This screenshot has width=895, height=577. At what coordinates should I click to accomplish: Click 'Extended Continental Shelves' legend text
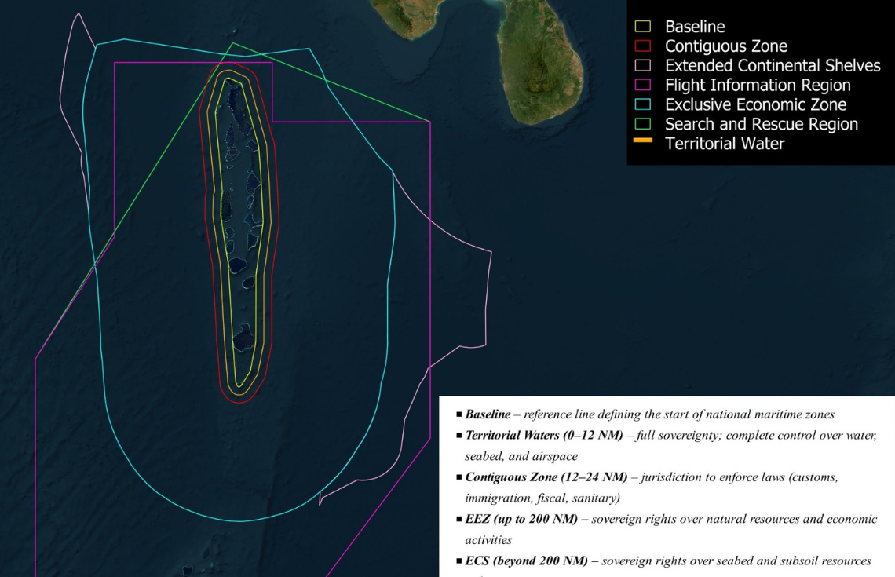point(773,66)
